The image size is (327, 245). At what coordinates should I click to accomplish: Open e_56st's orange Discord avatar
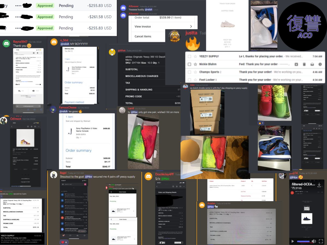pyautogui.click(x=54, y=42)
